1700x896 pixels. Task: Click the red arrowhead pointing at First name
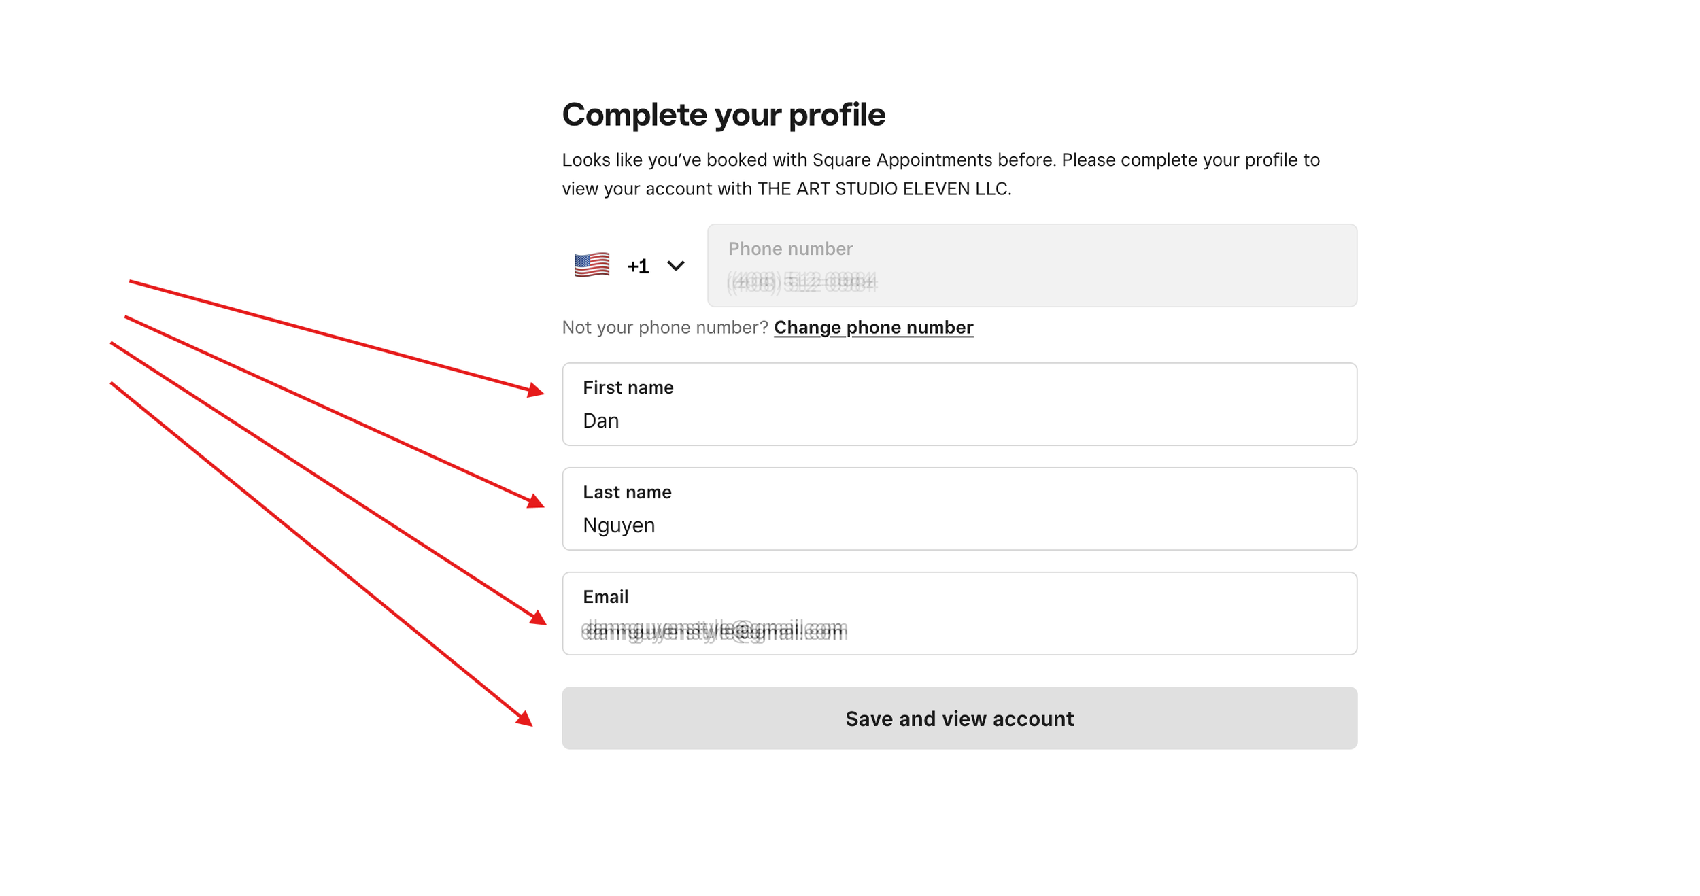tap(536, 390)
